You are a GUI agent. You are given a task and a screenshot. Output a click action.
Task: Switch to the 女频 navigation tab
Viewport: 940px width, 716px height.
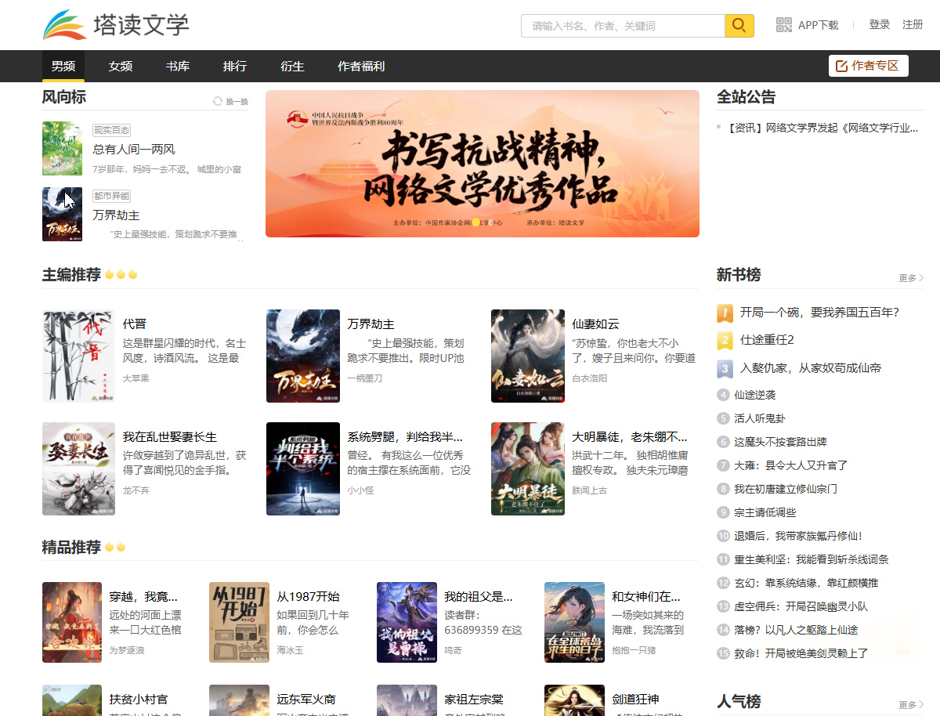pos(121,67)
